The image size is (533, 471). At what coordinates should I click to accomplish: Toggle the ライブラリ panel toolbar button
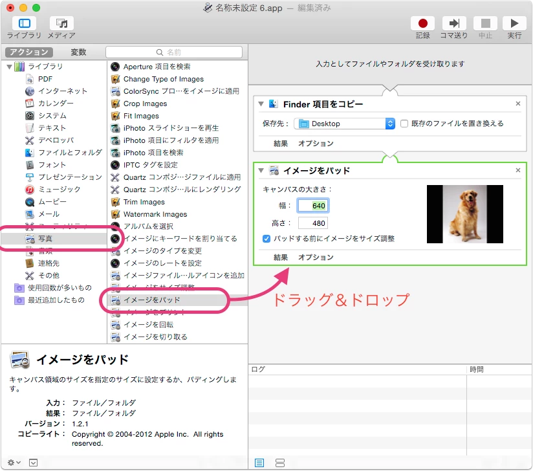[x=24, y=23]
